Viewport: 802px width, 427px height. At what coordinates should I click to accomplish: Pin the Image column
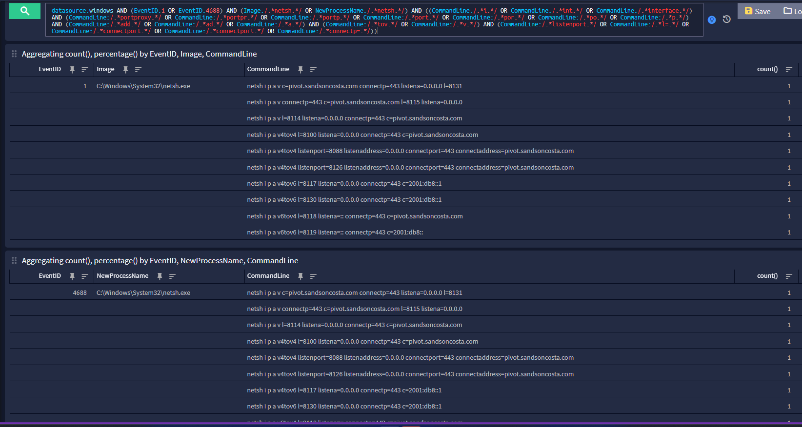(125, 70)
